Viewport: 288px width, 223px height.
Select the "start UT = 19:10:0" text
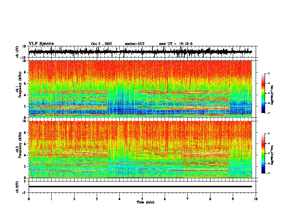coord(176,44)
